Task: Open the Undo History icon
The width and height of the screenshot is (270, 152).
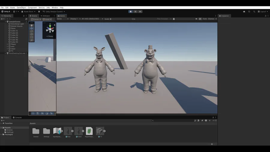Action: [249, 11]
